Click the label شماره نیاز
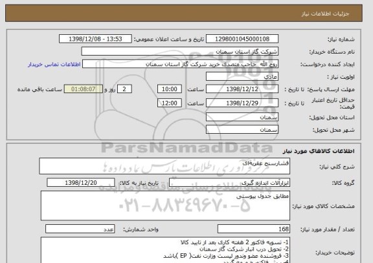 [341, 39]
